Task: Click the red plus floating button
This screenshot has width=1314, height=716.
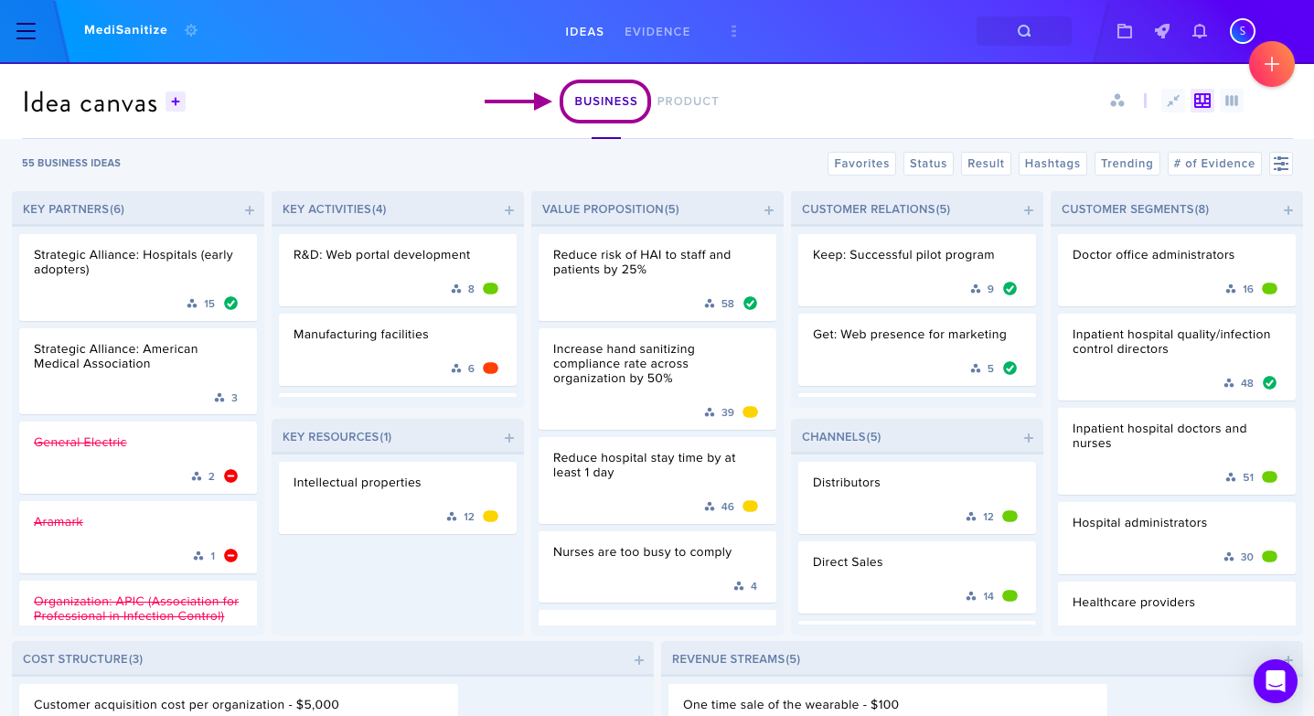Action: pyautogui.click(x=1272, y=64)
